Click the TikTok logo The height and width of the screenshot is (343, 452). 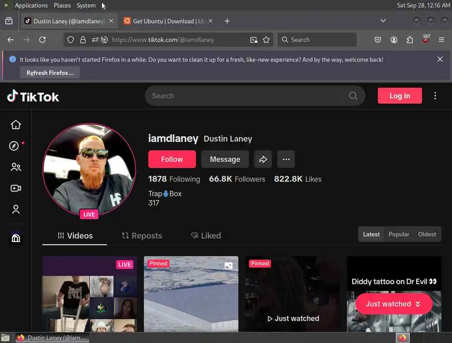(33, 97)
